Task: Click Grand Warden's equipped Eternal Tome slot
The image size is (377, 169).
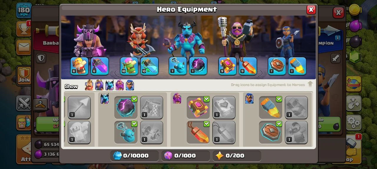Action: click(228, 66)
